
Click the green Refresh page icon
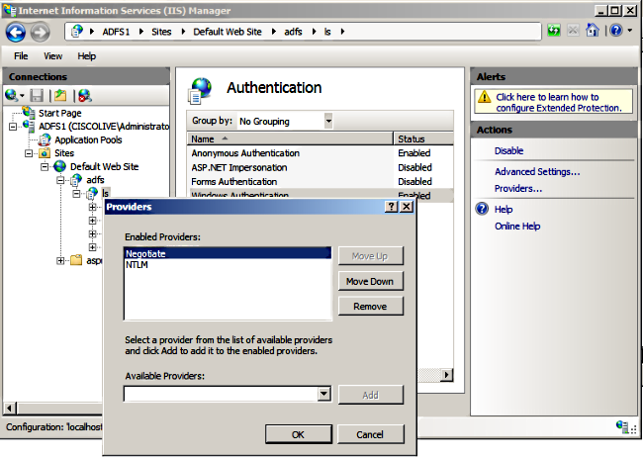554,31
